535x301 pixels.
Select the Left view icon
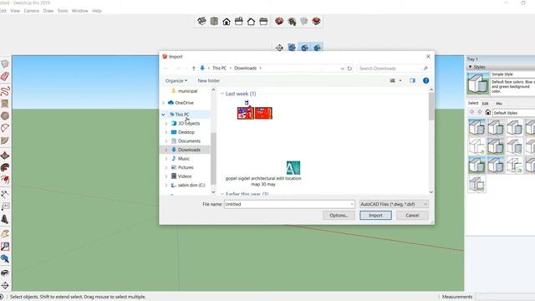pyautogui.click(x=263, y=22)
